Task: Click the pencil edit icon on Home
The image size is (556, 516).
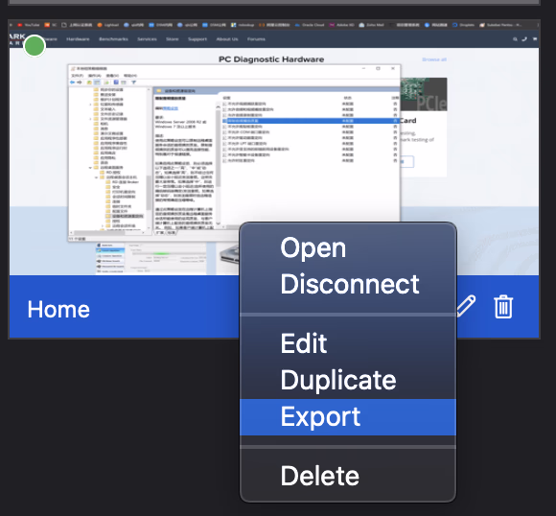Action: tap(466, 306)
